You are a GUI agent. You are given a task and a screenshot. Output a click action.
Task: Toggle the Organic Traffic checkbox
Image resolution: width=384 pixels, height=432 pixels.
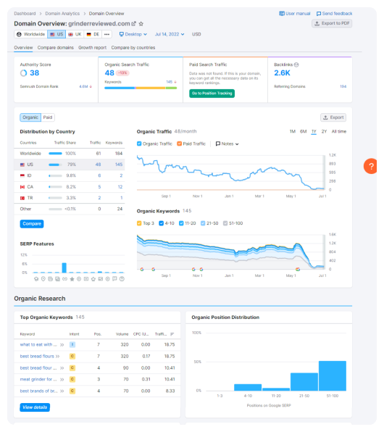pyautogui.click(x=139, y=144)
